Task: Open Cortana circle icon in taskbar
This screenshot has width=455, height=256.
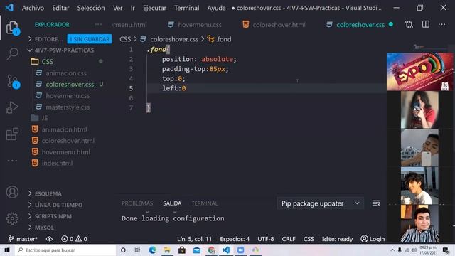Action: coord(123,250)
